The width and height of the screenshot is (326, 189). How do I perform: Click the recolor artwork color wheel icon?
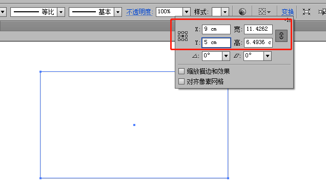pyautogui.click(x=242, y=12)
